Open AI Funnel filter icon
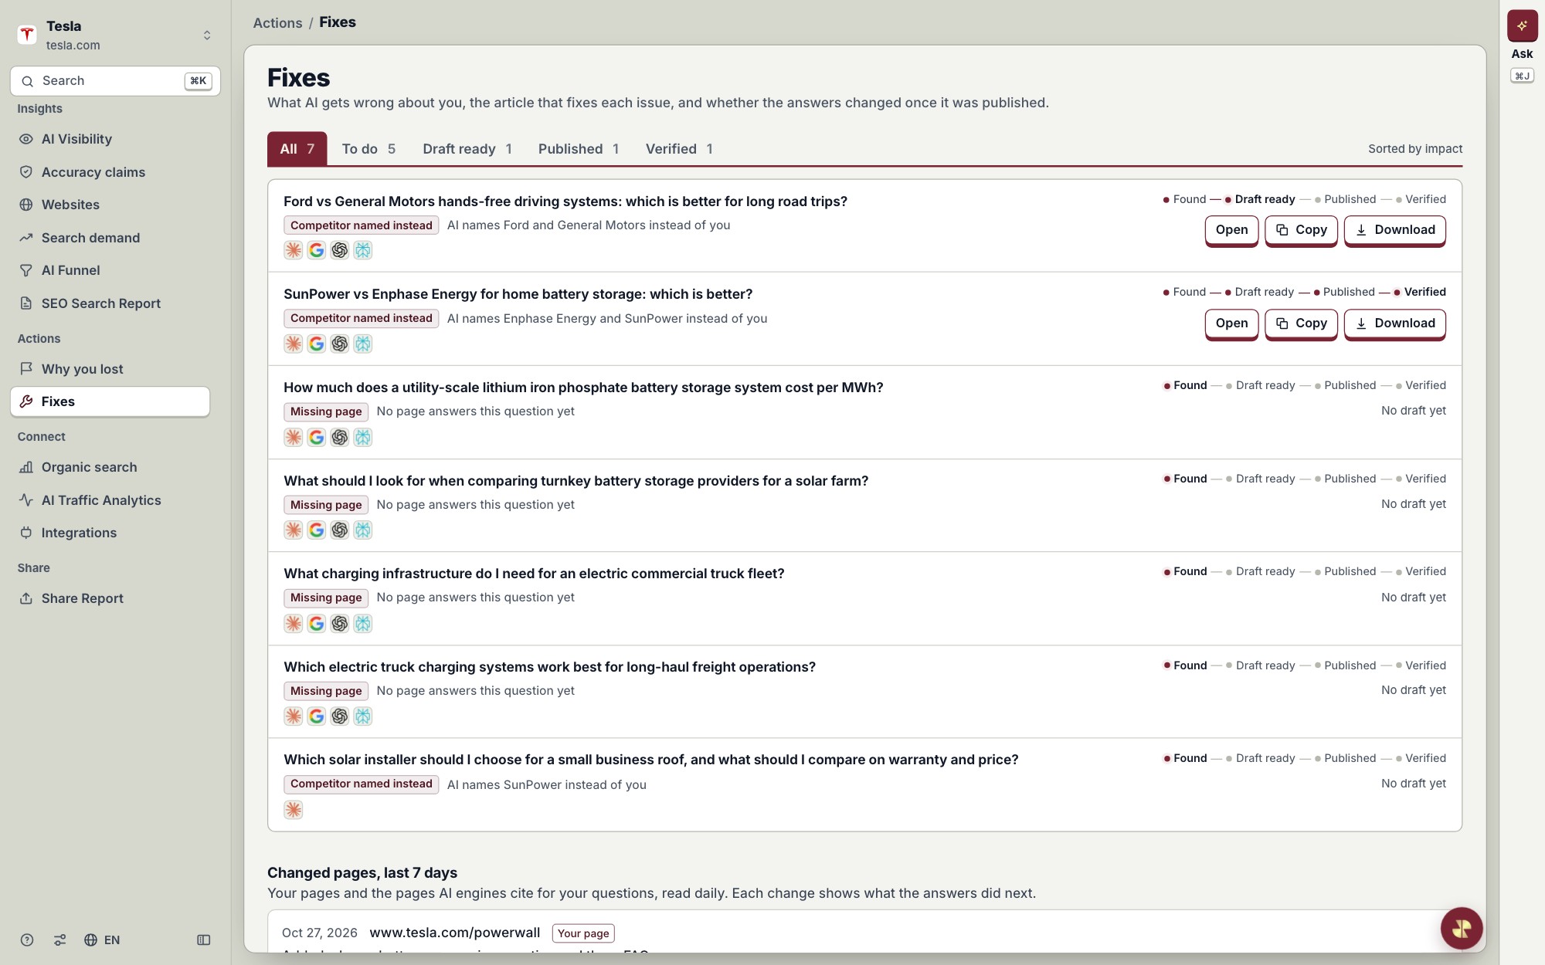This screenshot has width=1545, height=965. [26, 270]
